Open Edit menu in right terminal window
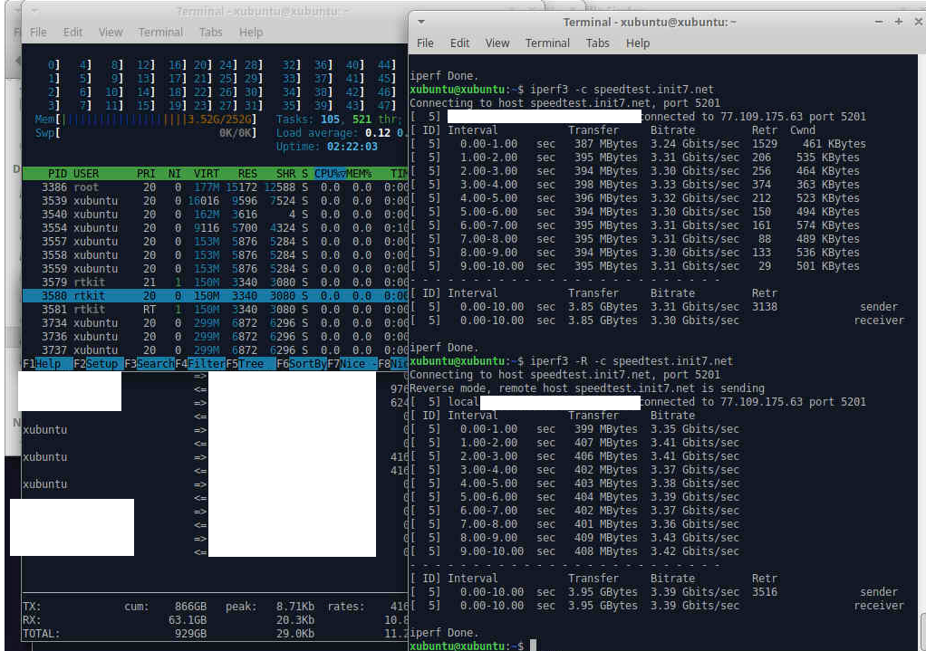 (x=459, y=43)
